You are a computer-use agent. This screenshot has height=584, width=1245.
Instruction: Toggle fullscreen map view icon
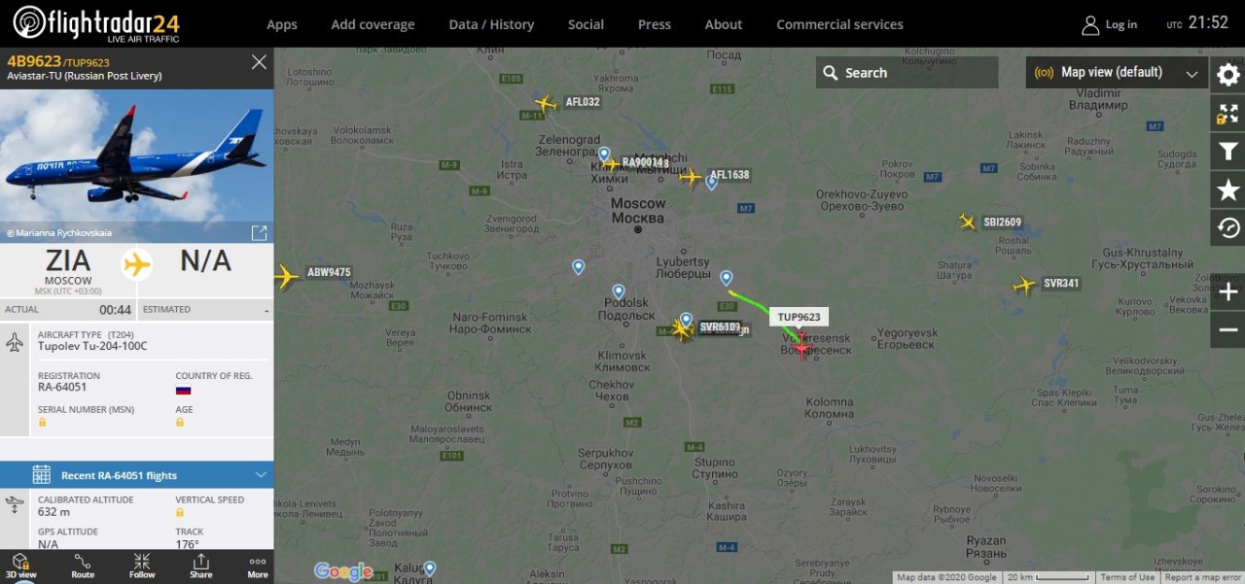(1227, 113)
